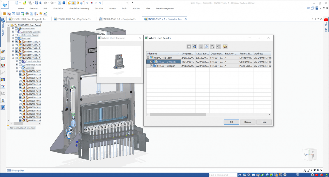Click the Open folder icon in quick access toolbar
Image resolution: width=329 pixels, height=177 pixels.
(24, 3)
